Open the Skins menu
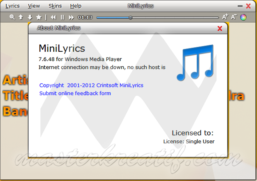Screen dimensions: 257x181 click(55, 6)
